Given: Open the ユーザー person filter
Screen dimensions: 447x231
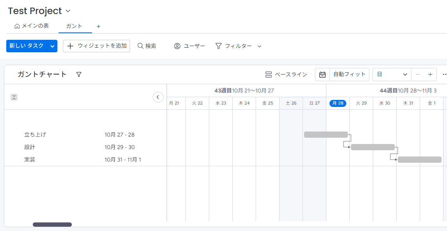Looking at the screenshot, I should click(190, 46).
